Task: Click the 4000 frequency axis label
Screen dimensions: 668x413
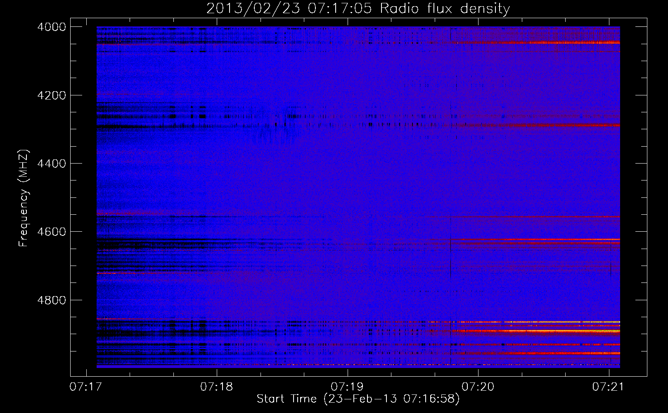Action: pos(52,27)
